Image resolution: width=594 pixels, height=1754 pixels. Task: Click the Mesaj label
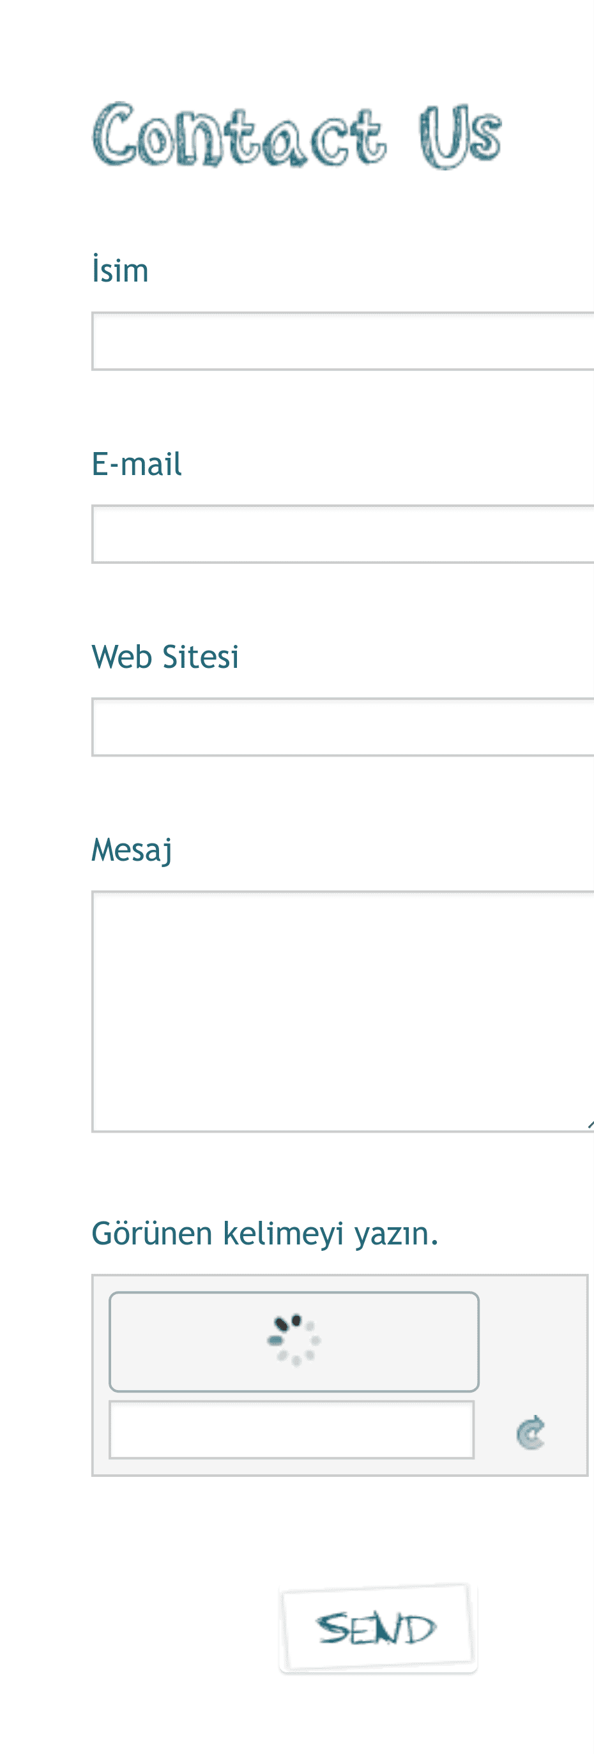click(132, 851)
